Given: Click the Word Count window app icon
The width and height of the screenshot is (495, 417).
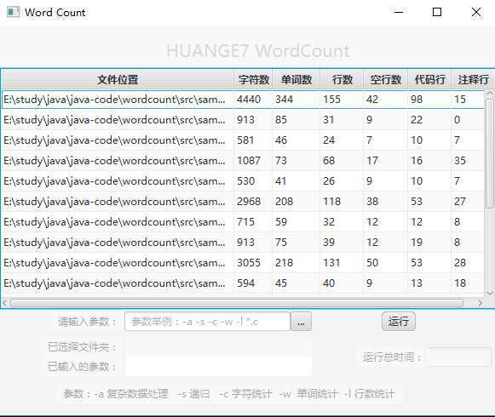Looking at the screenshot, I should pyautogui.click(x=14, y=12).
